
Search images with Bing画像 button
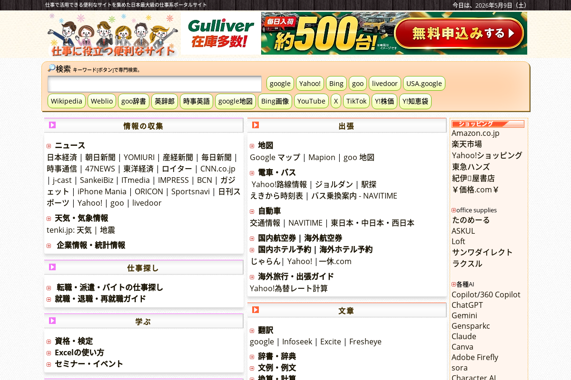[275, 101]
